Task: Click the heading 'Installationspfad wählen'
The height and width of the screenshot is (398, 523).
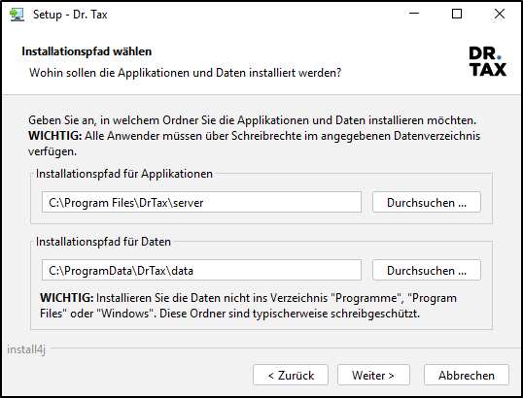Action: [87, 51]
